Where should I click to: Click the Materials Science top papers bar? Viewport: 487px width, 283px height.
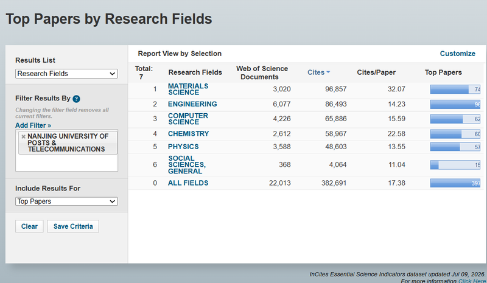pos(455,89)
